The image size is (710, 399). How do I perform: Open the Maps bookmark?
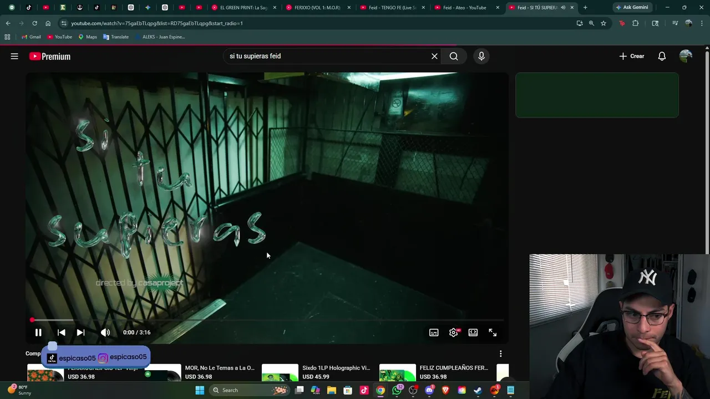coord(88,37)
